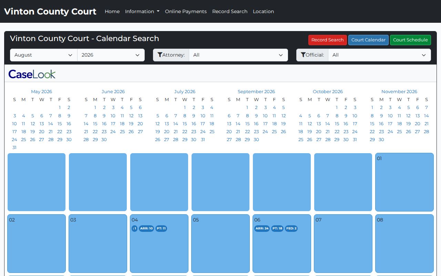Click the green Court Schedule button
Image resolution: width=441 pixels, height=276 pixels.
click(410, 40)
